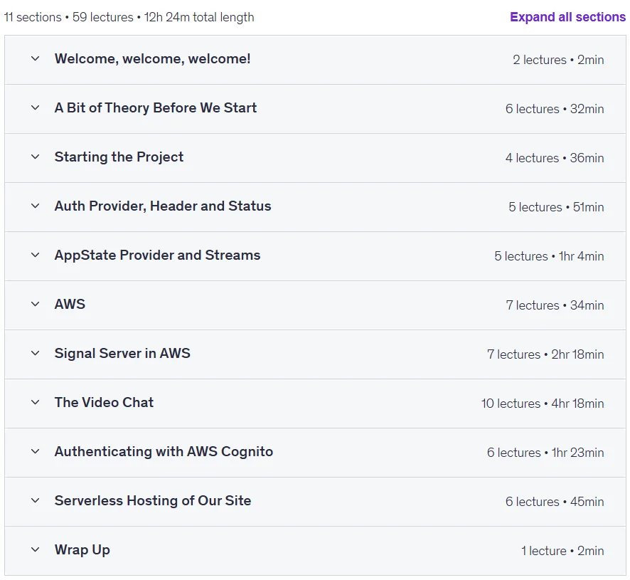Click the chevron beside AppState Provider and Streams
Screen dimensions: 630x580
point(36,255)
